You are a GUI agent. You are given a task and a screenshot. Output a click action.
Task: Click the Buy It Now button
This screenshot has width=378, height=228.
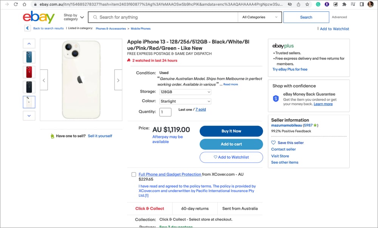(231, 131)
